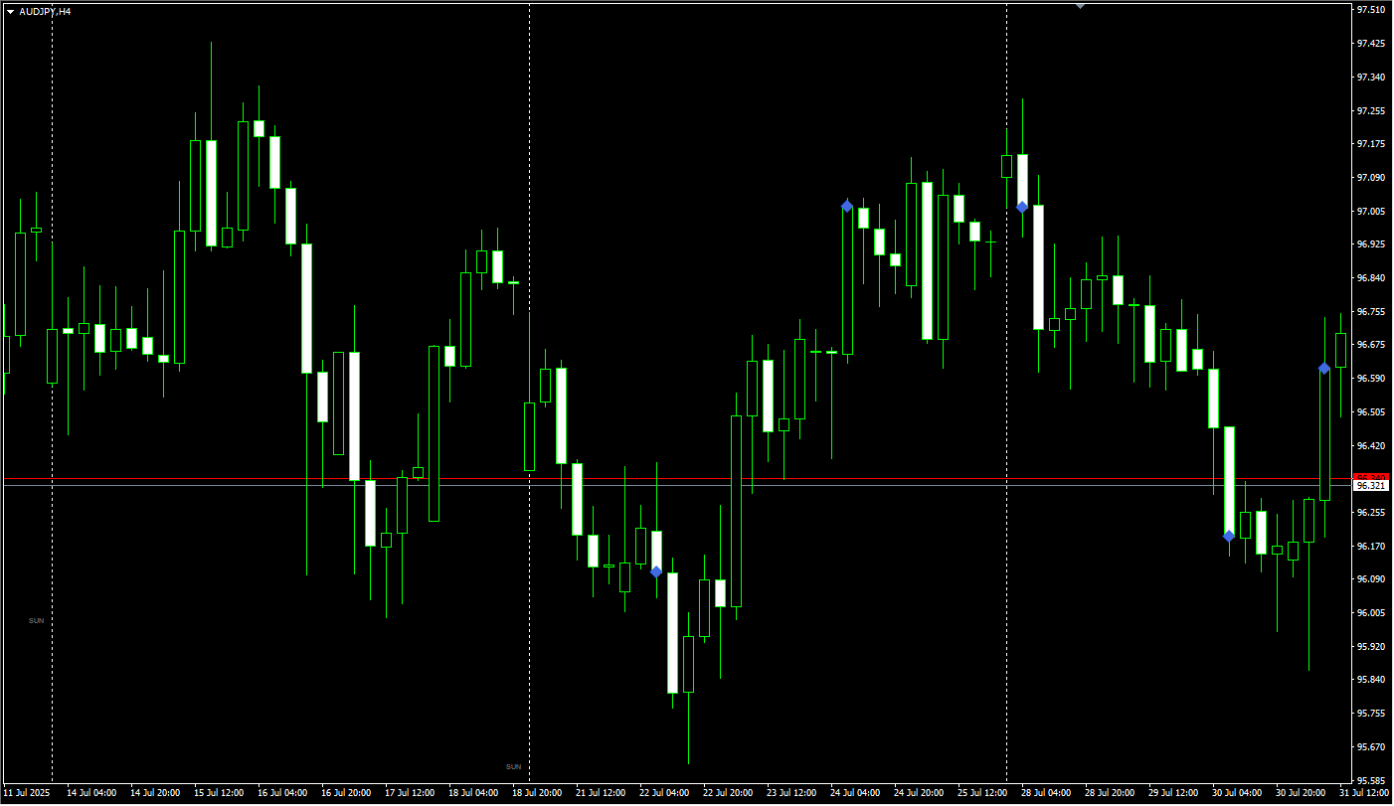Click the 22 Jul 04:00 label on time axis
Screen dimensions: 1394x806
coord(664,793)
